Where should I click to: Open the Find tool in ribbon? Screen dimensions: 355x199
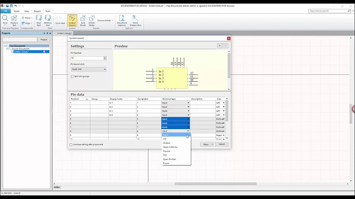coord(5,20)
